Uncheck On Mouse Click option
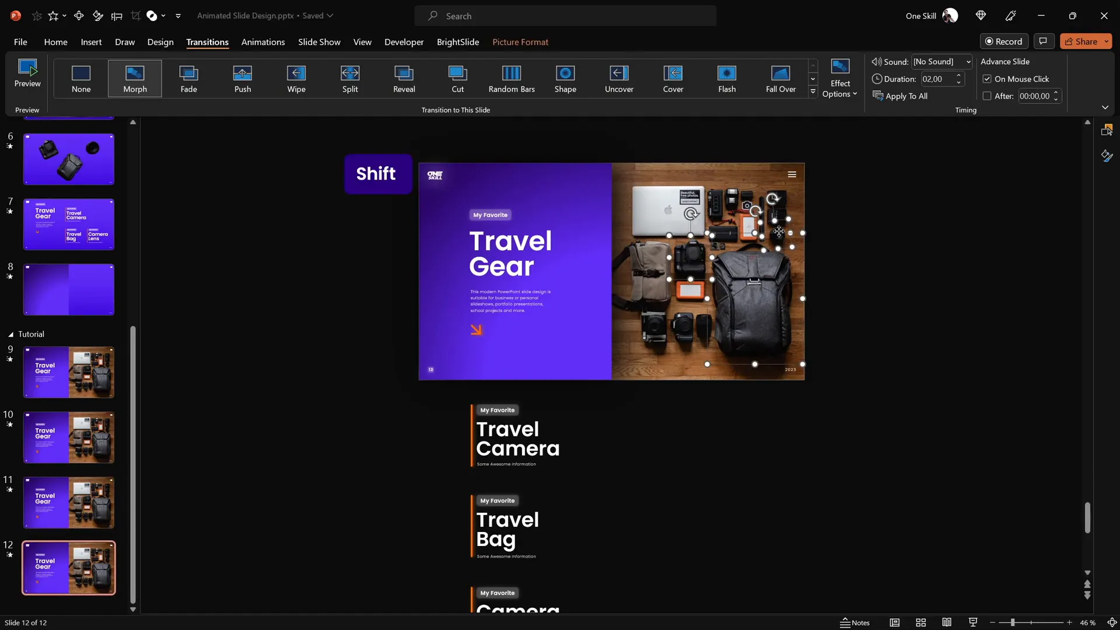 (x=987, y=79)
